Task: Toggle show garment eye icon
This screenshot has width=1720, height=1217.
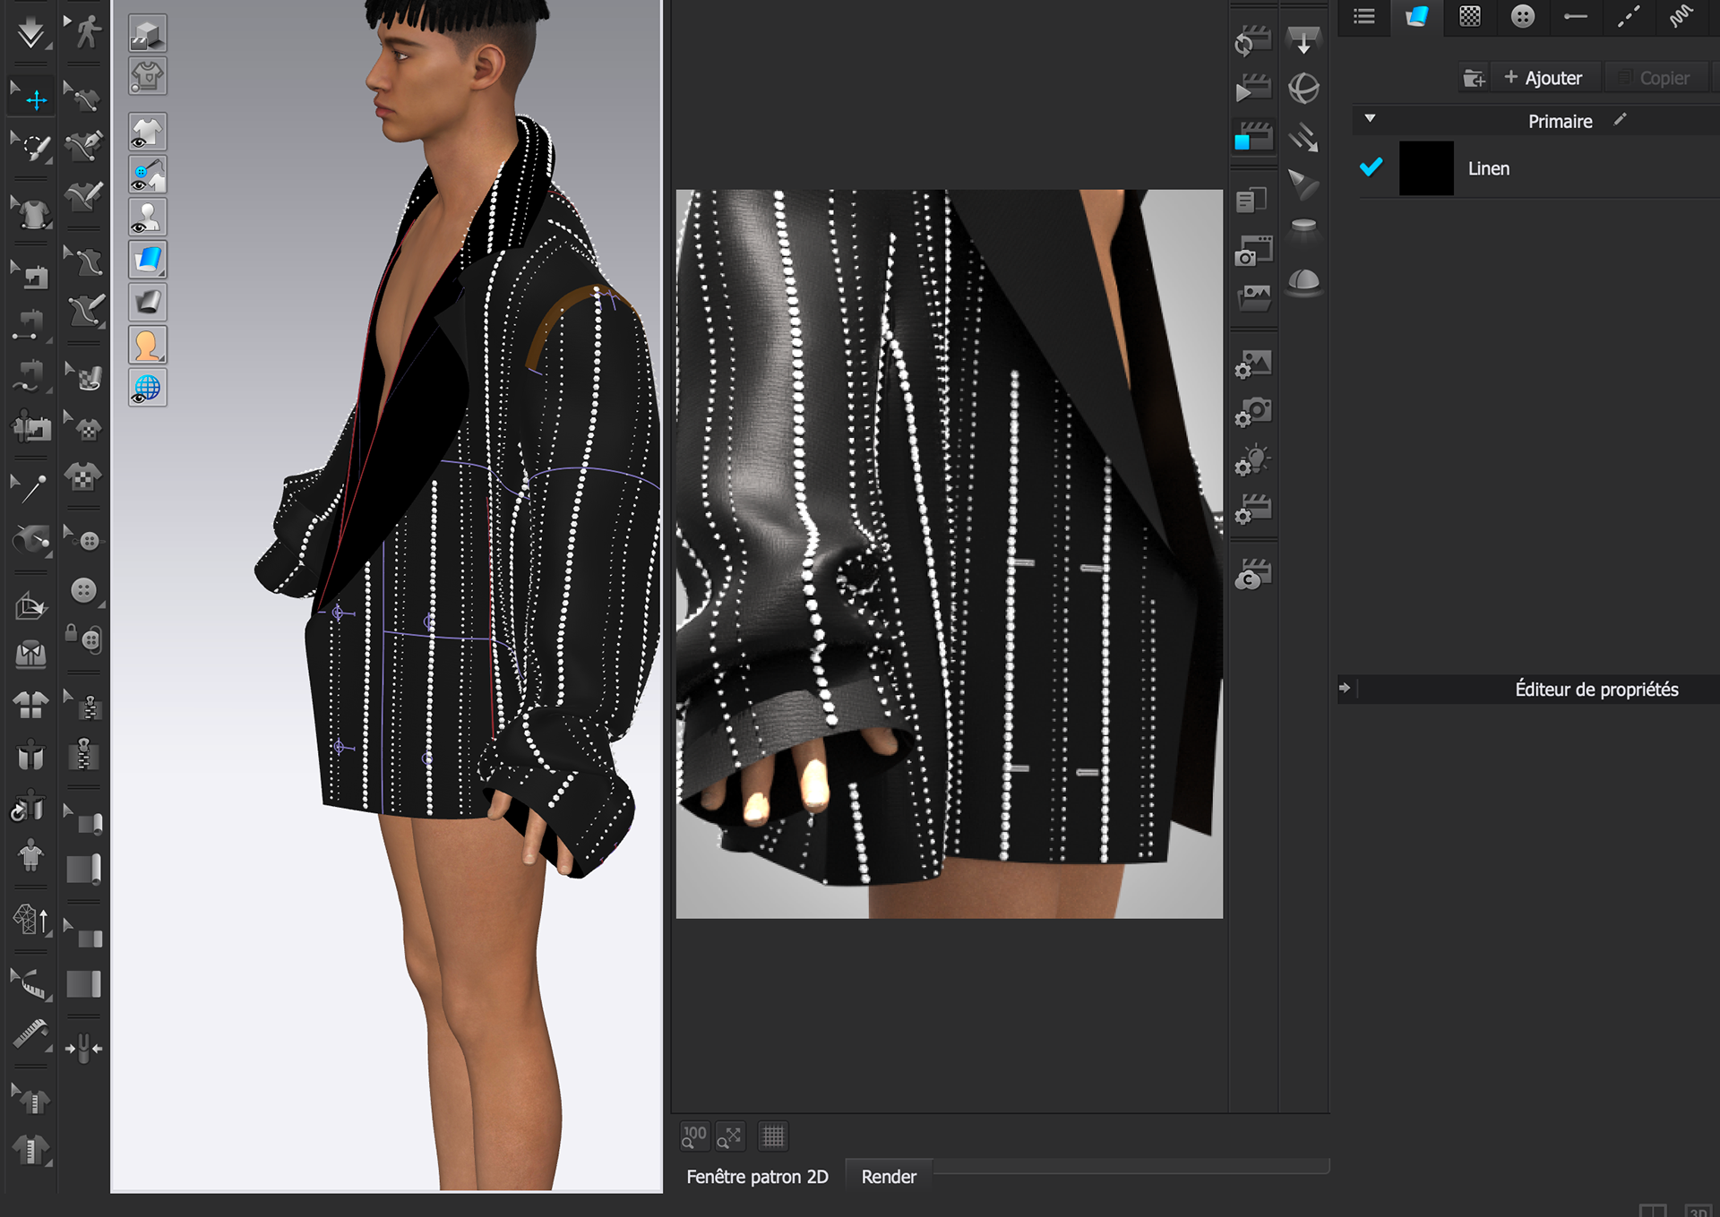Action: pos(147,133)
